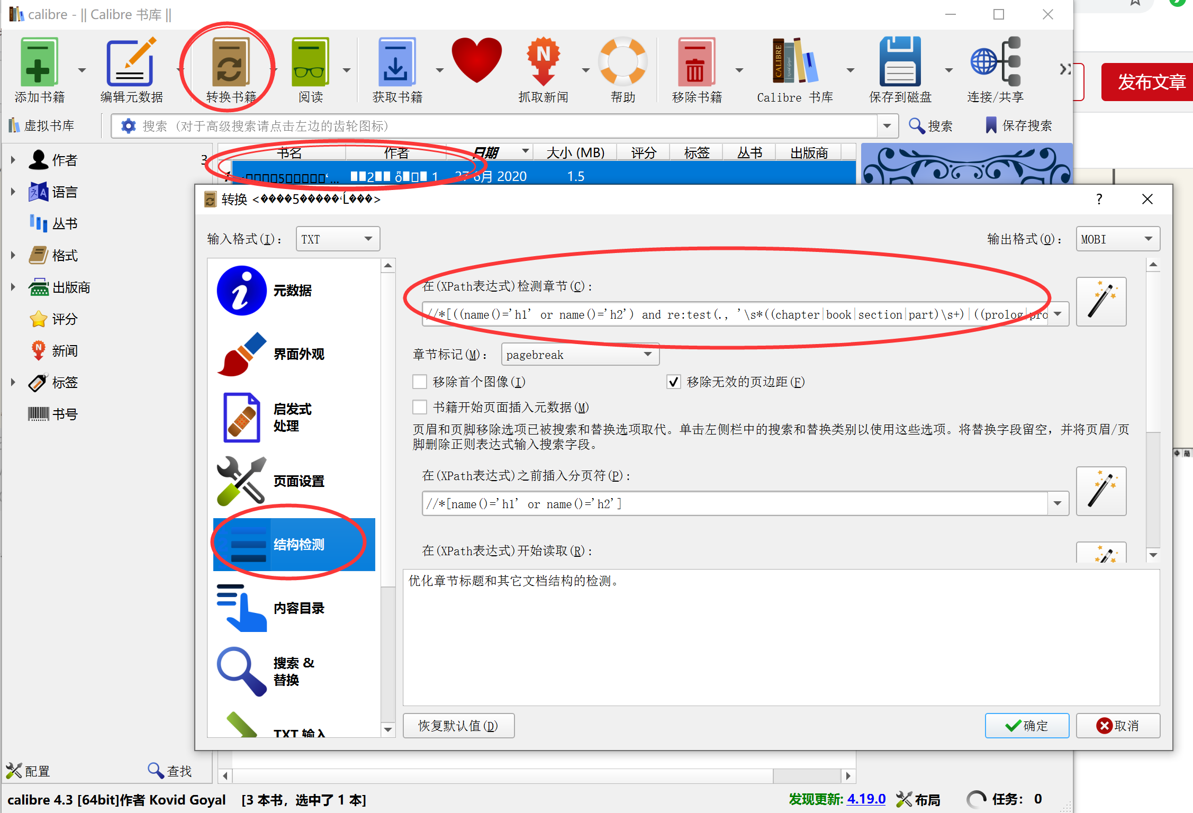
Task: Click 恢复默认值 to restore defaults
Action: click(x=458, y=725)
